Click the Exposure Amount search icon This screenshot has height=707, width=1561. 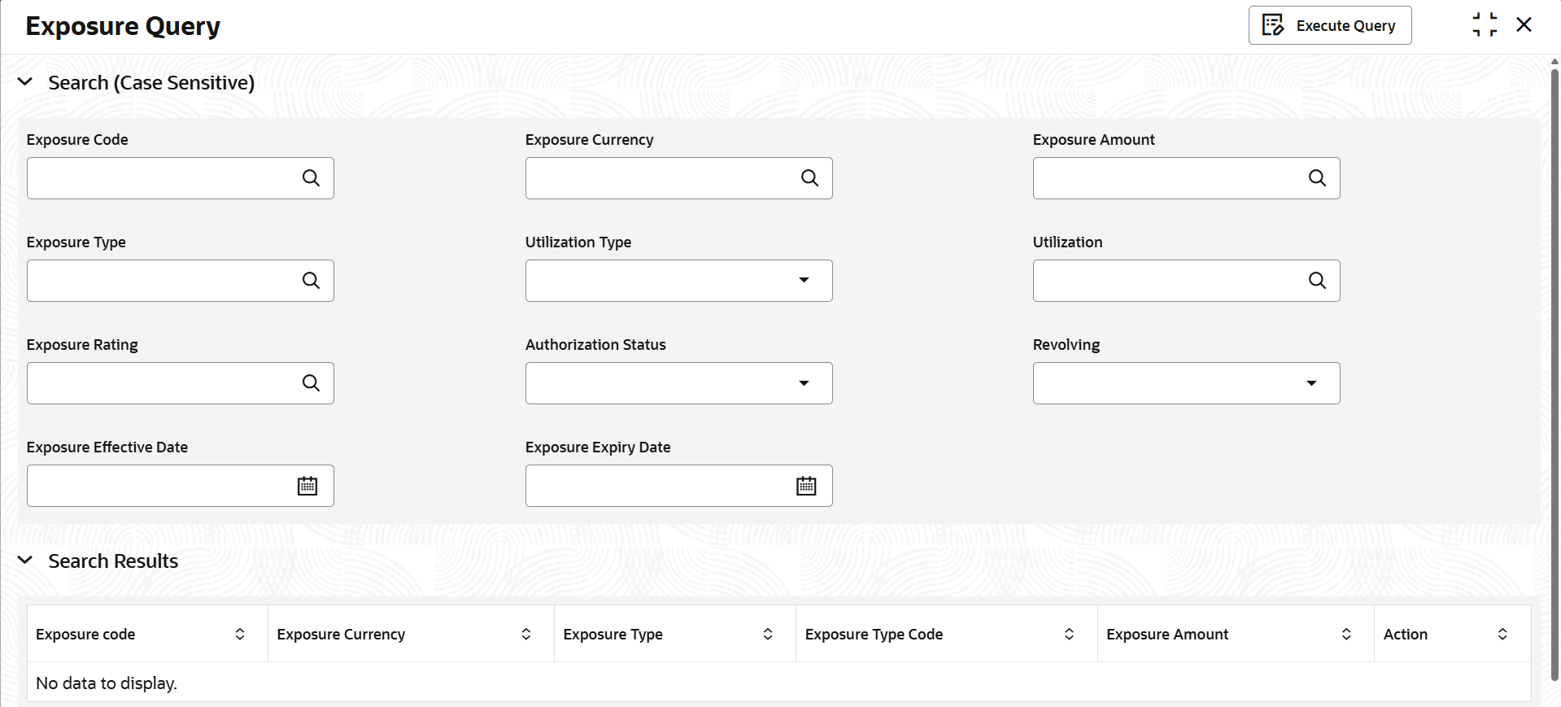(1317, 178)
